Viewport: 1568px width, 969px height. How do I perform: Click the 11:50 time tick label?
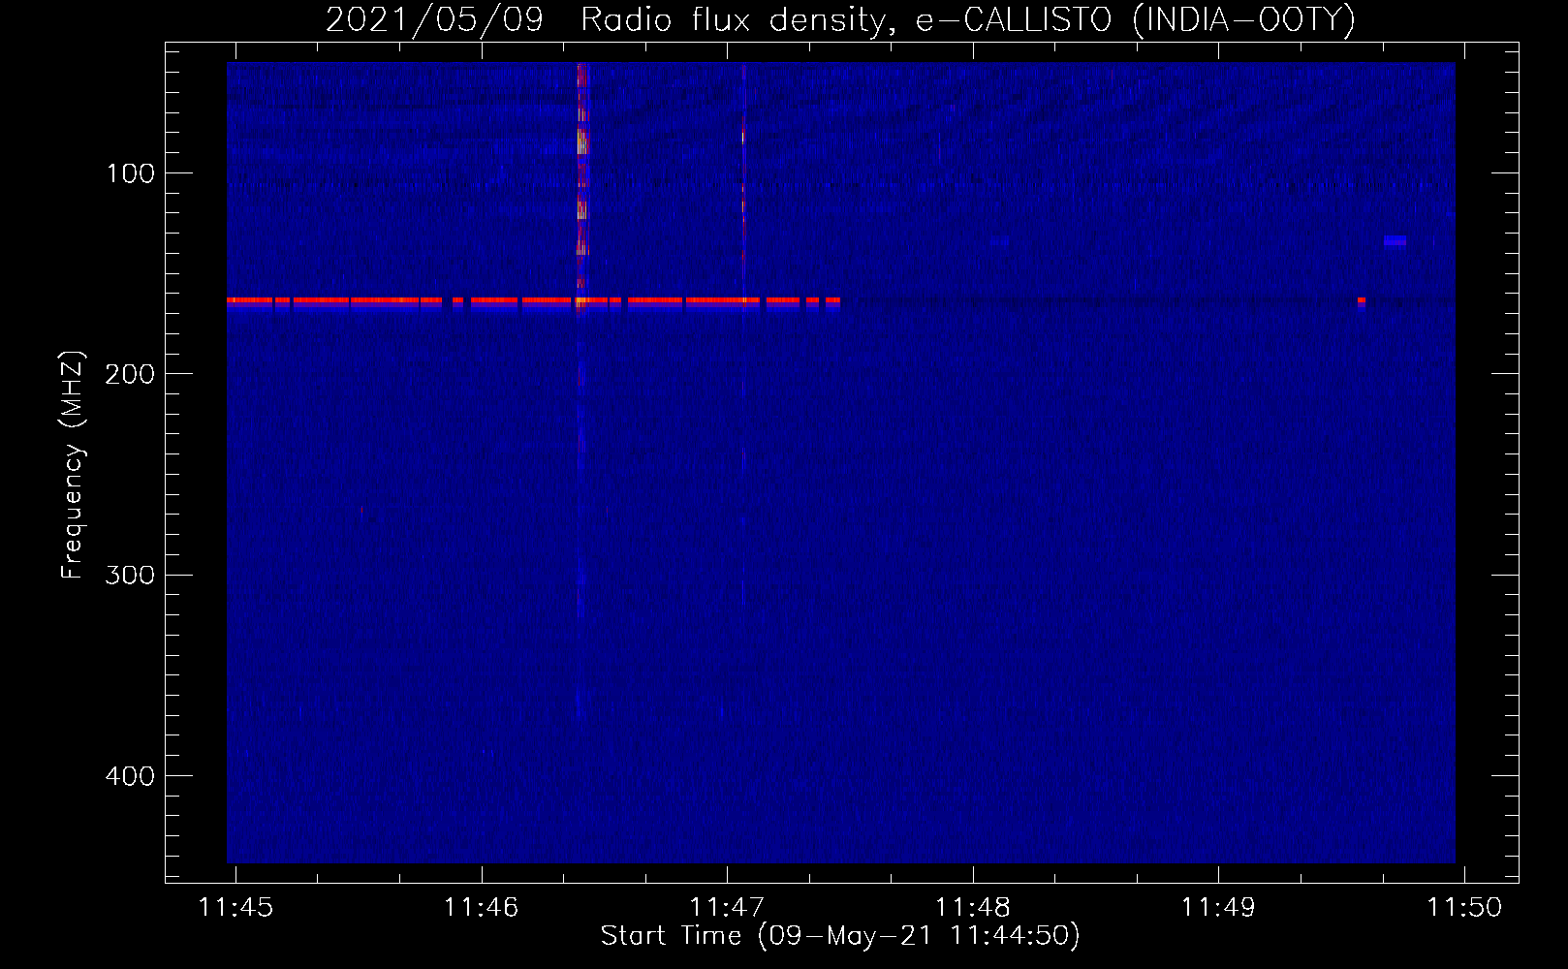1464,907
